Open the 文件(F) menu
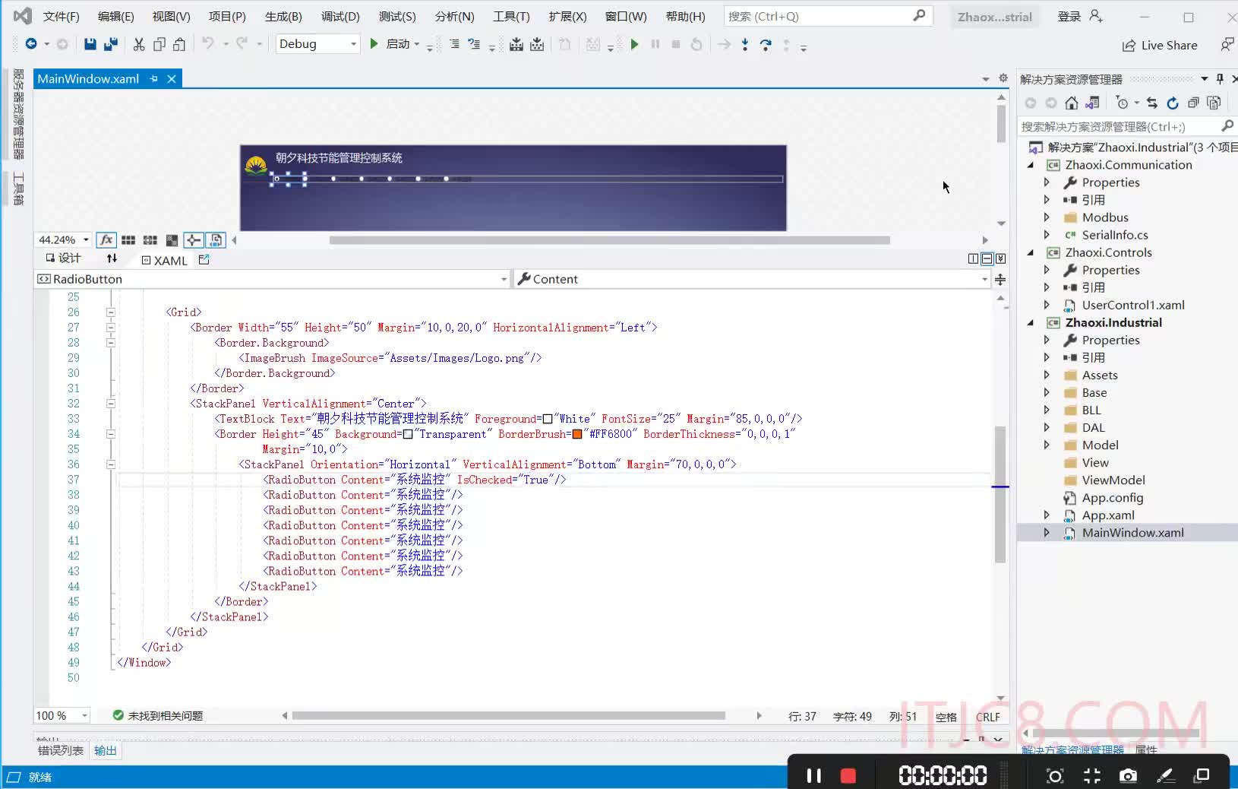 (62, 17)
